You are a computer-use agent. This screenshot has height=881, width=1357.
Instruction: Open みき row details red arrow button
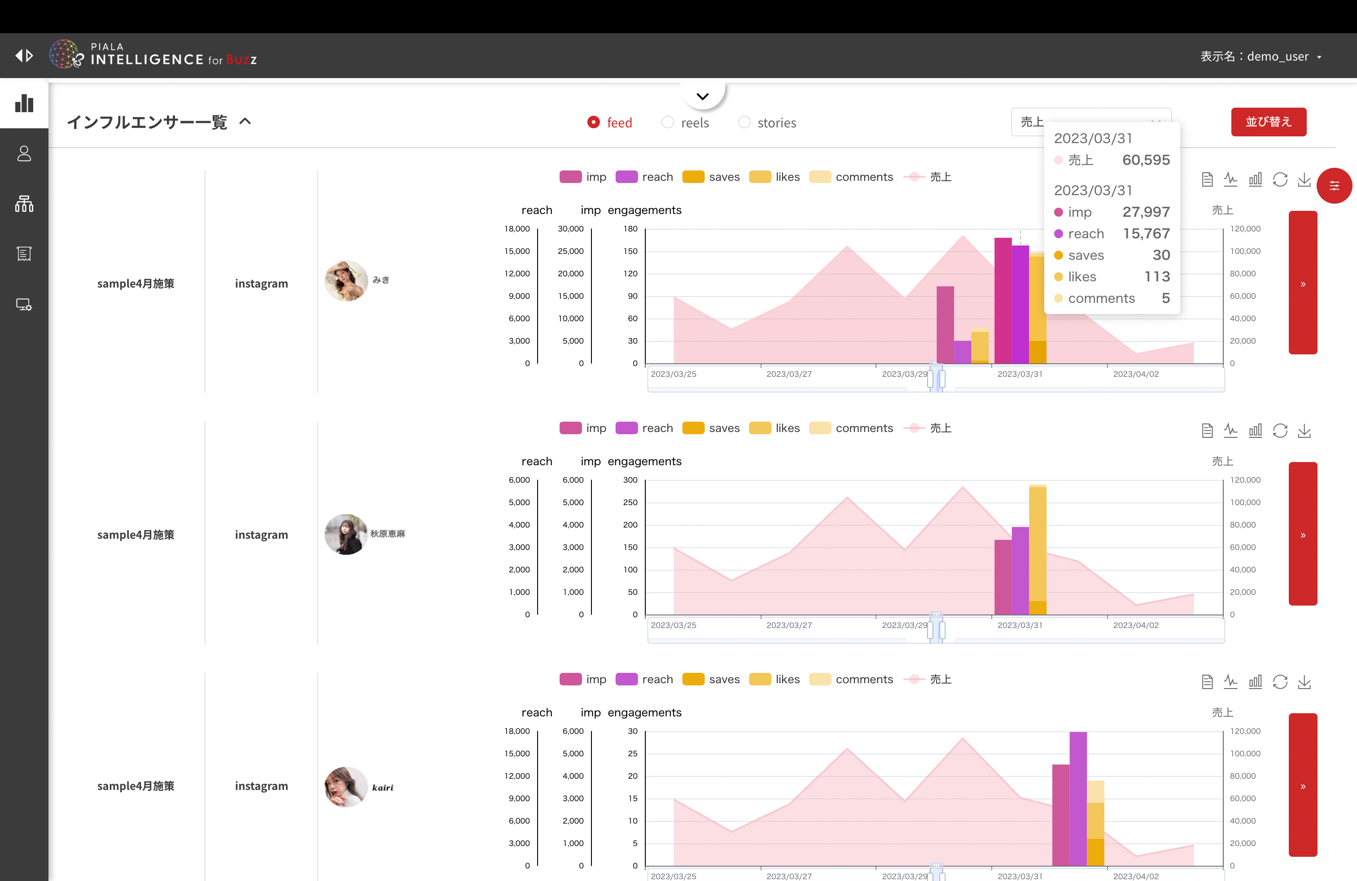(x=1302, y=283)
